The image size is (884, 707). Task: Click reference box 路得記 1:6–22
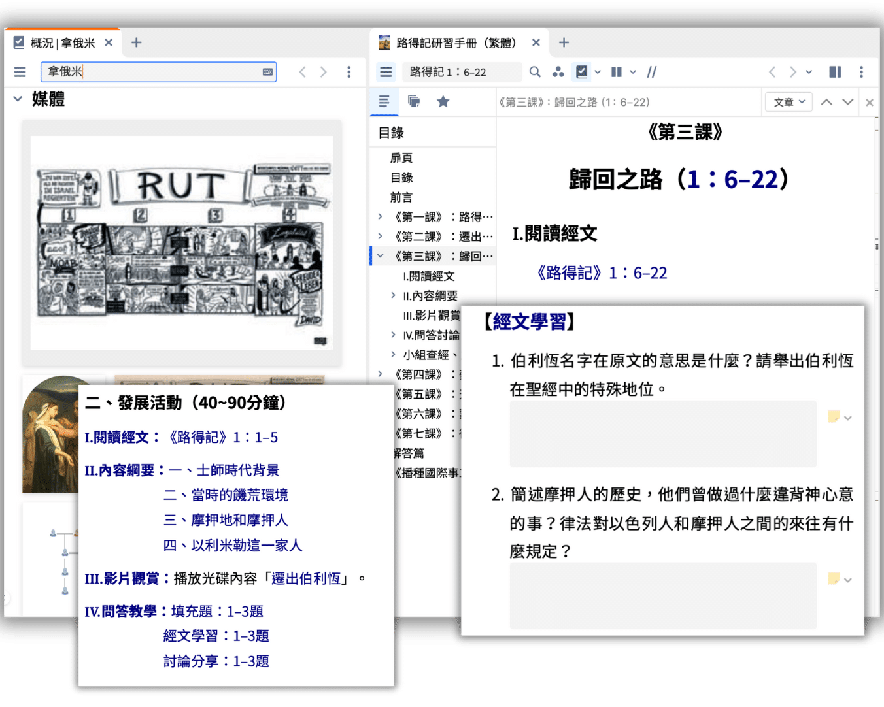(462, 72)
